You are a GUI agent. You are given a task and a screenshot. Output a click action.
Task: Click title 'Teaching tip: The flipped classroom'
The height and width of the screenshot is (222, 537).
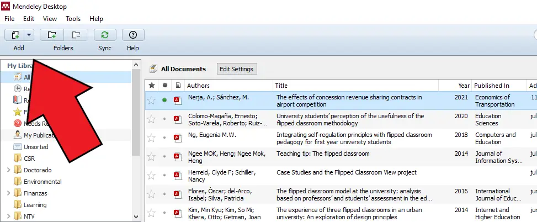323,154
